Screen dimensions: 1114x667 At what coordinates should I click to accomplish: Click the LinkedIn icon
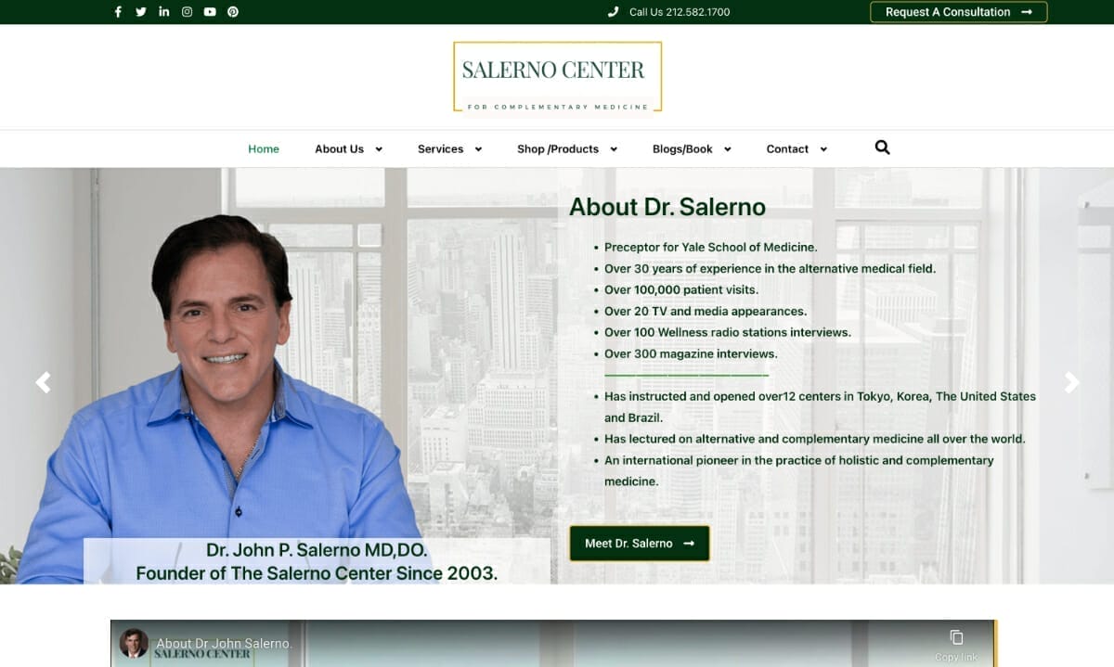click(163, 12)
